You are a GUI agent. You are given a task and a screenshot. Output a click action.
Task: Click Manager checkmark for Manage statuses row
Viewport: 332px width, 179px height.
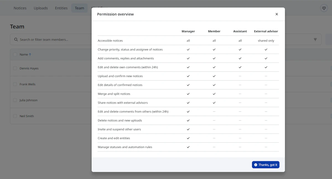[x=188, y=147]
